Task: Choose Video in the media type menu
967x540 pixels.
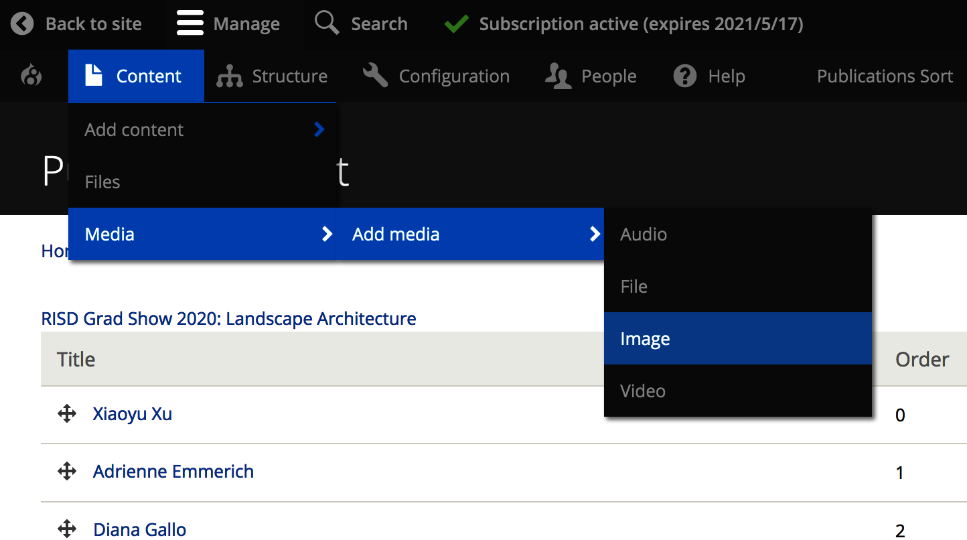Action: click(x=738, y=391)
